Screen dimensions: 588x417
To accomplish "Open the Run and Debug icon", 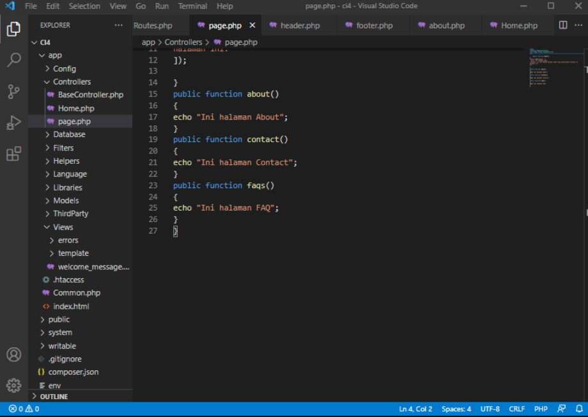I will click(x=14, y=123).
